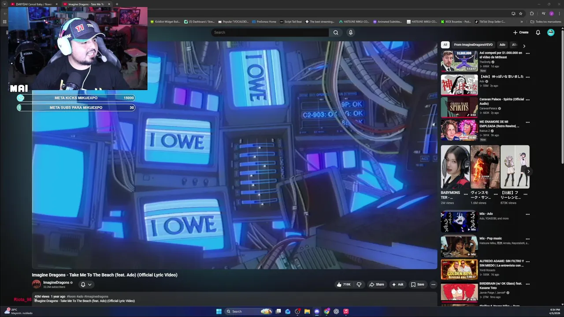
Task: Toggle channel notification bell for ImagineDragons
Action: [x=83, y=284]
